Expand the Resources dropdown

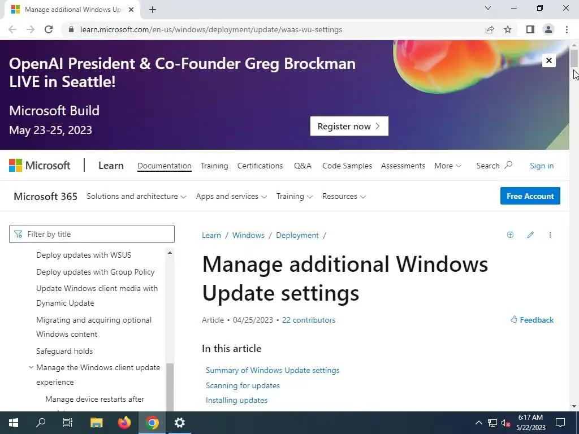tap(344, 196)
